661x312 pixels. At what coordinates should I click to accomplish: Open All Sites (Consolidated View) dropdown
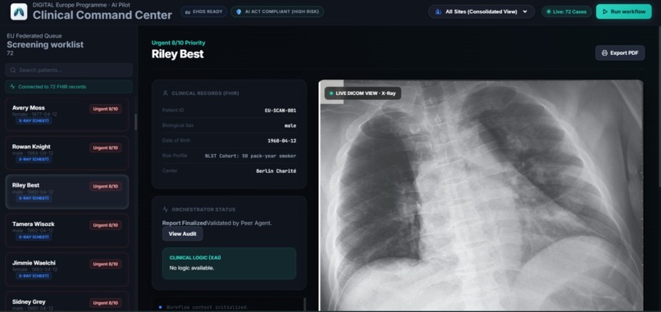pyautogui.click(x=481, y=11)
